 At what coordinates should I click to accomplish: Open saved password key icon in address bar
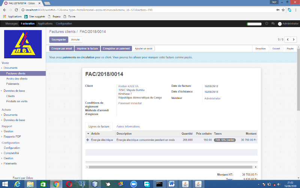278,10
